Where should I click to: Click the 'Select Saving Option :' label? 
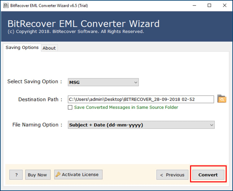pos(35,82)
